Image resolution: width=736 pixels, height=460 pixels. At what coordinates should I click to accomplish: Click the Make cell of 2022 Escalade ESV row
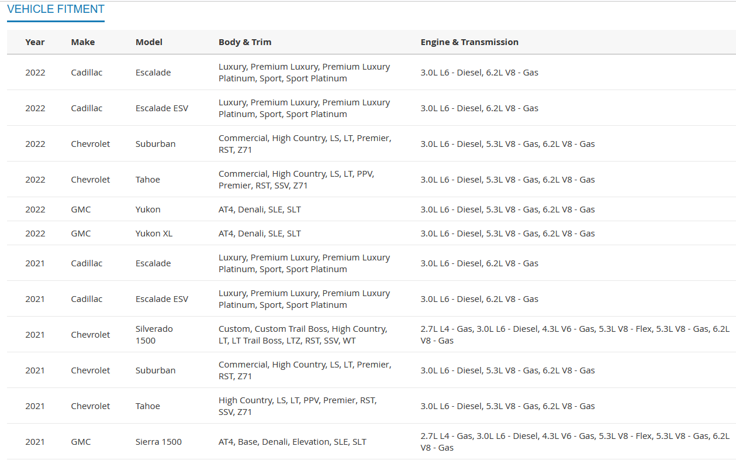coord(87,108)
